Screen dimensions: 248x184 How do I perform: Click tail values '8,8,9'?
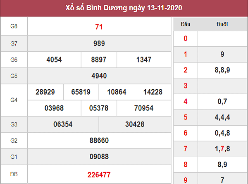point(222,70)
